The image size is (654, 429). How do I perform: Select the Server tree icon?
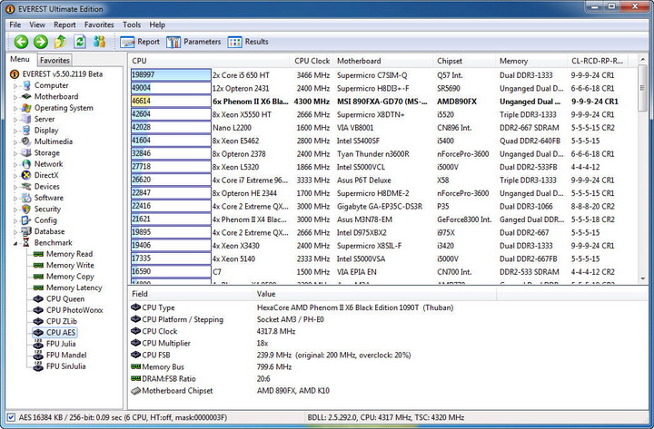[x=26, y=119]
